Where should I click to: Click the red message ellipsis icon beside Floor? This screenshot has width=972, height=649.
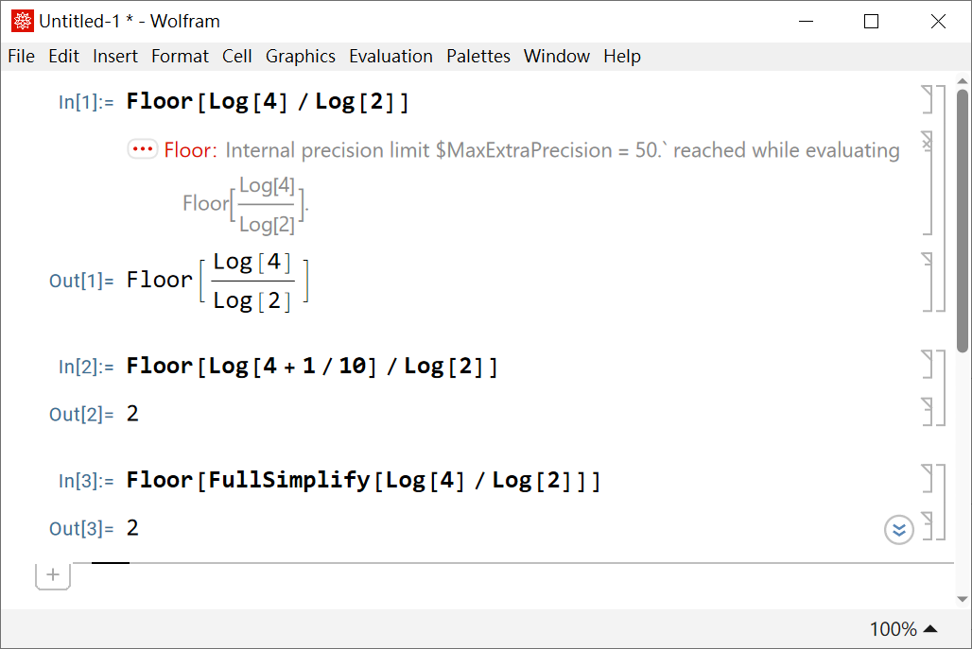(x=143, y=149)
